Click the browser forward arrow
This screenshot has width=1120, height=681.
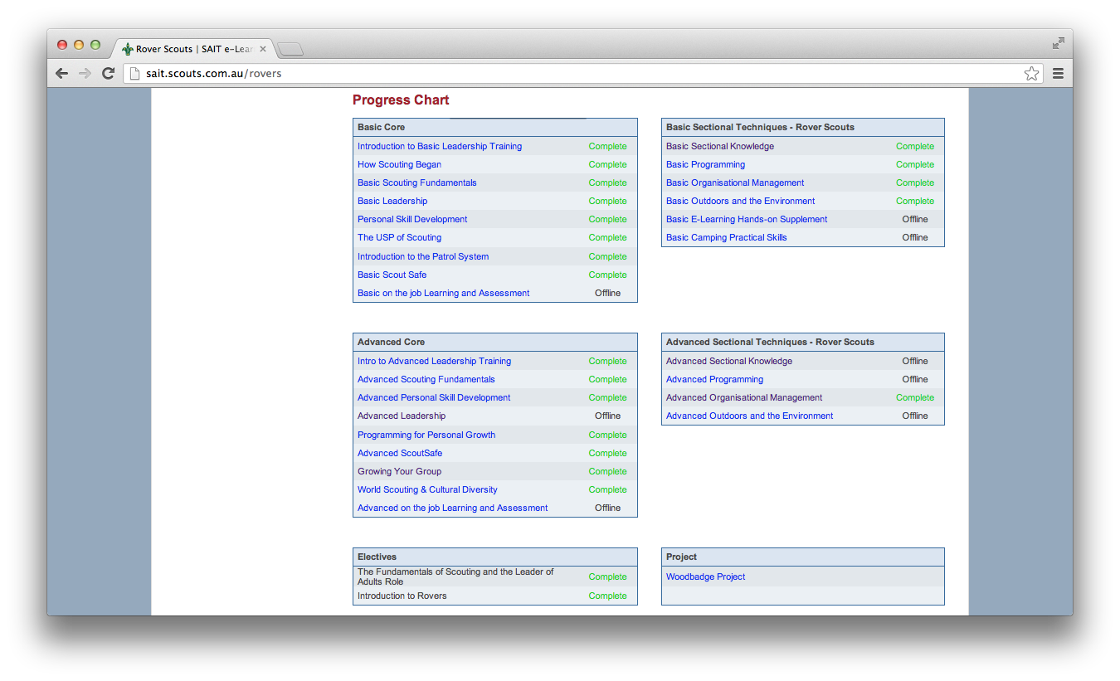click(x=85, y=73)
